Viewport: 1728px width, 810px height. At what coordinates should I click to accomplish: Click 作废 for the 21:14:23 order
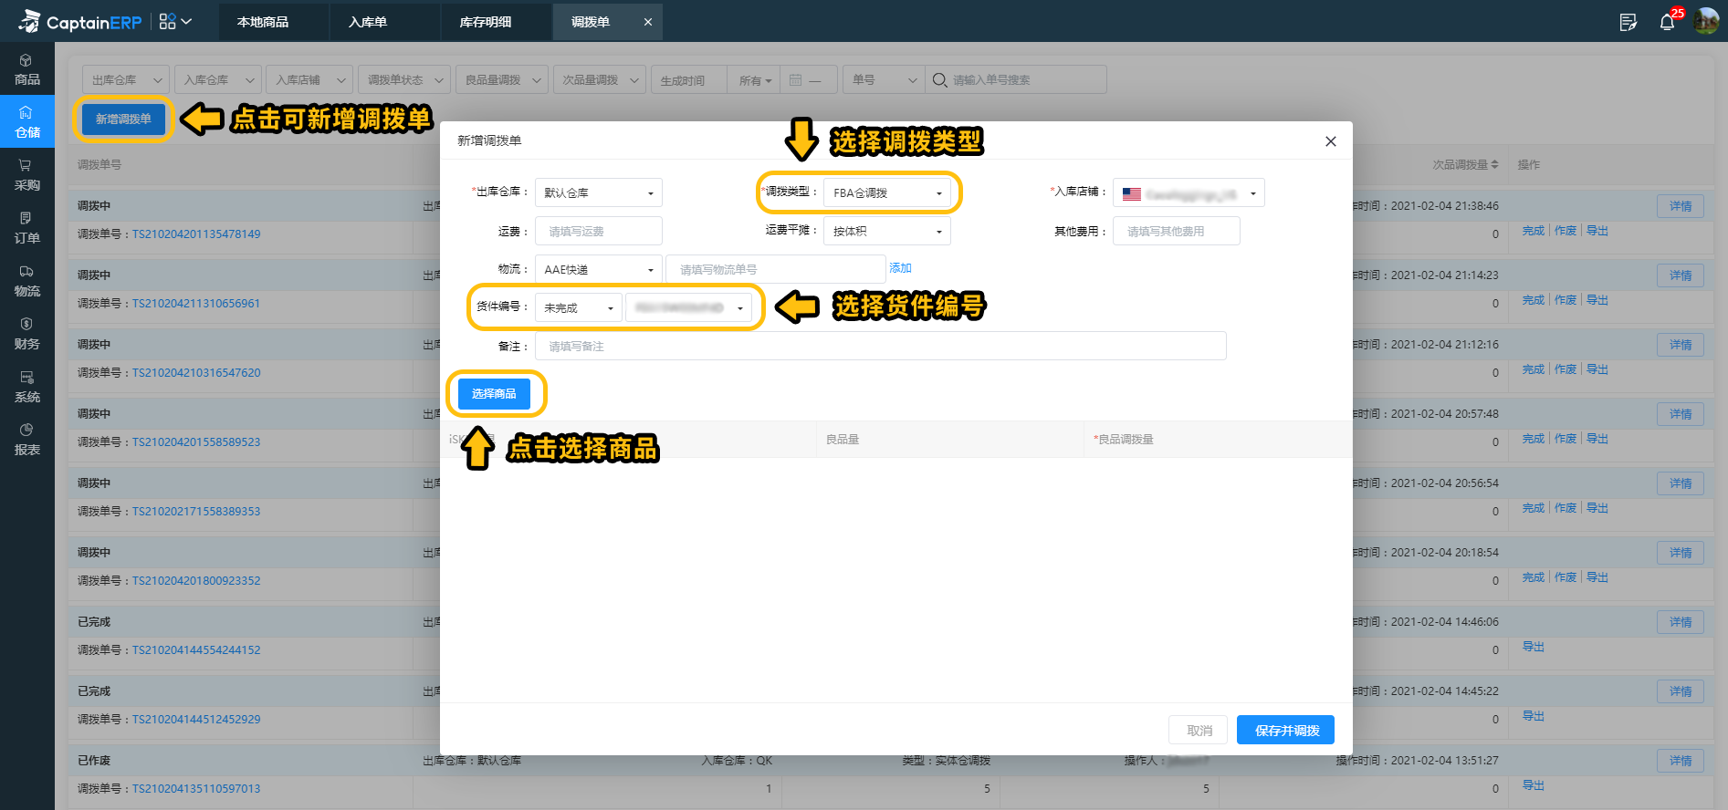(1566, 300)
